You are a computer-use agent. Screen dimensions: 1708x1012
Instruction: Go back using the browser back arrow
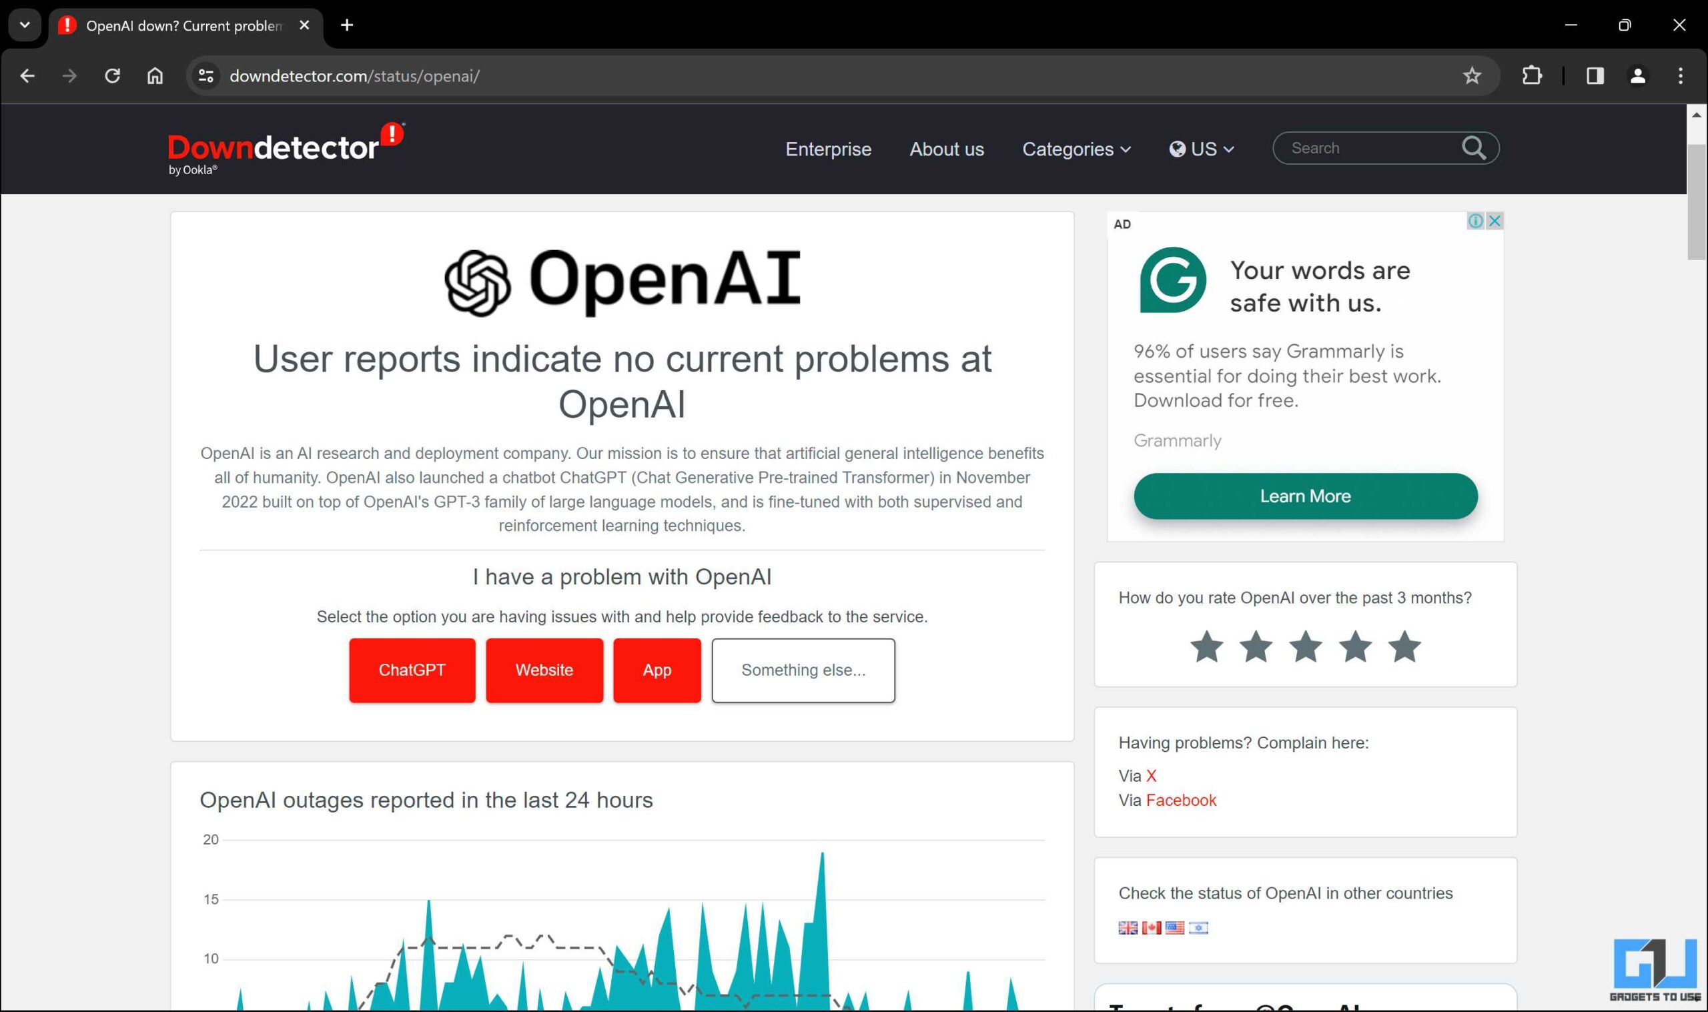(x=27, y=75)
